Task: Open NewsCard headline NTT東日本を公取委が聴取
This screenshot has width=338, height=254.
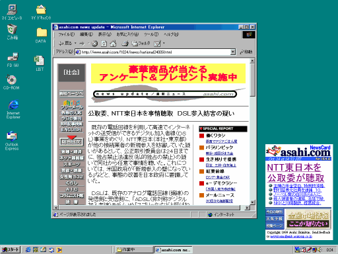Action: tap(296, 173)
